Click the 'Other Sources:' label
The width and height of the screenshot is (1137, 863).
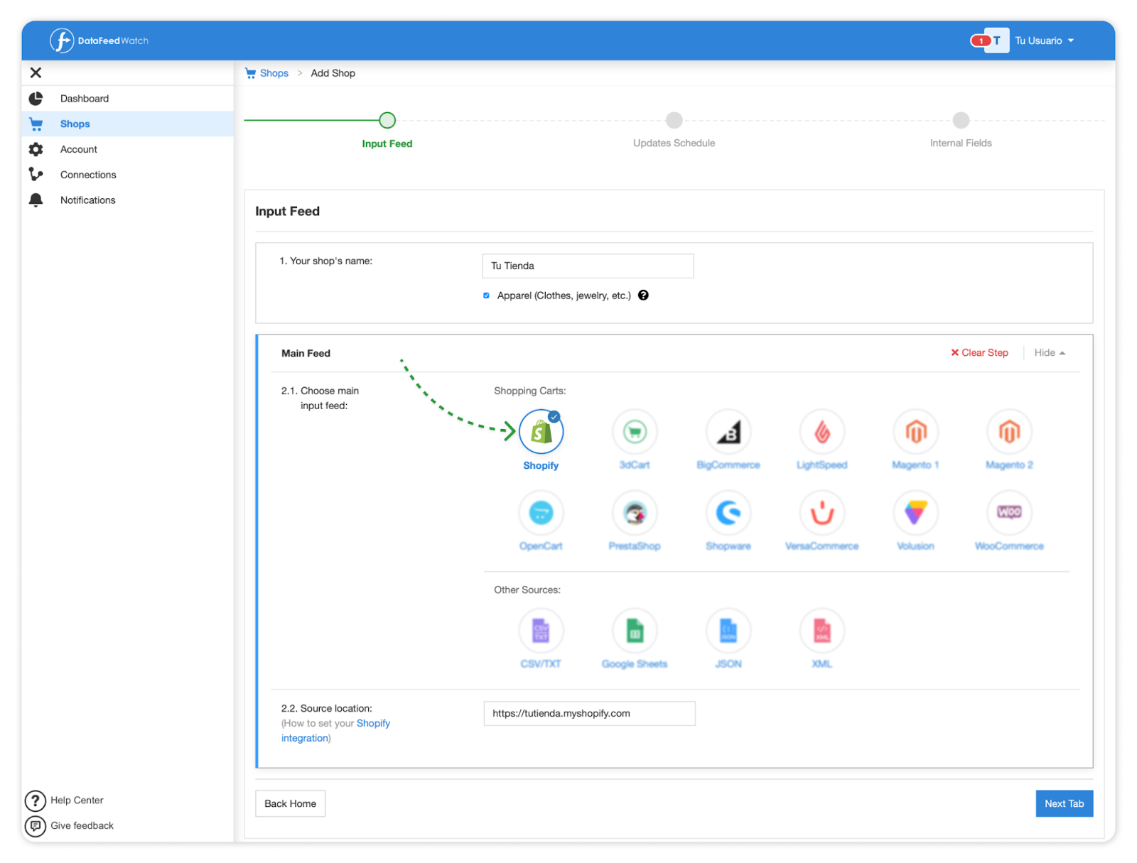[x=527, y=590]
